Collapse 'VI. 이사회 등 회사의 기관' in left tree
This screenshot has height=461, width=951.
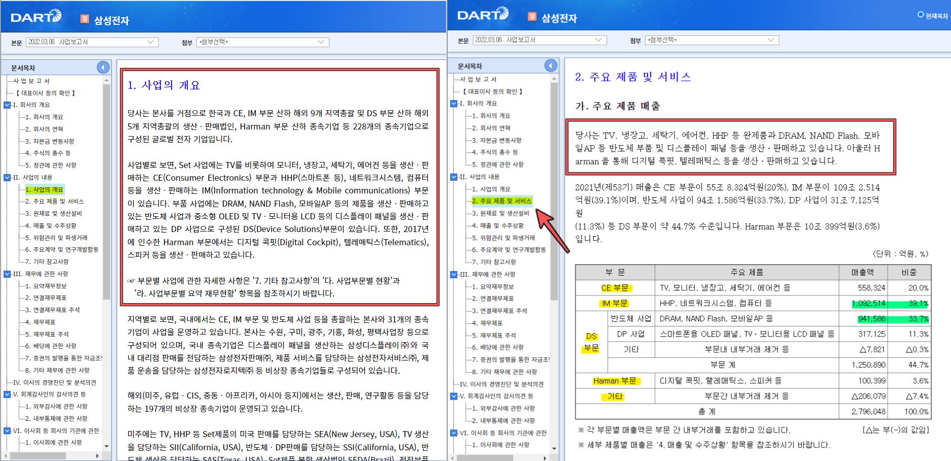7,431
